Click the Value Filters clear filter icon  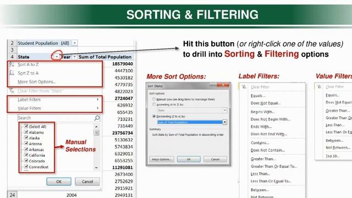coord(319,87)
